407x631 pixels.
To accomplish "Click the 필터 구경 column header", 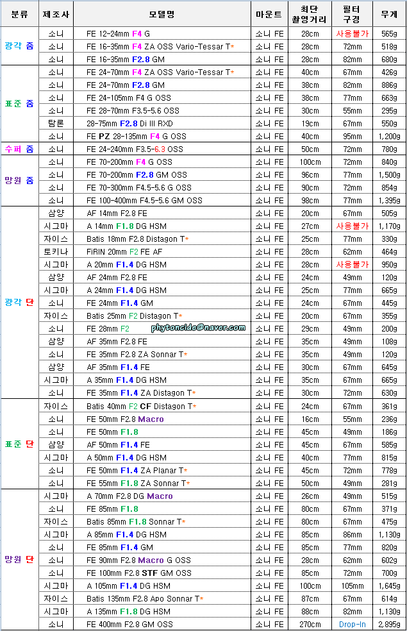I will [352, 15].
